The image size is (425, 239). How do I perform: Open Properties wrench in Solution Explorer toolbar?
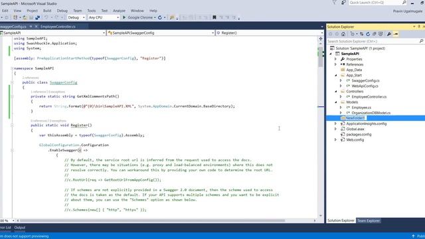click(389, 34)
